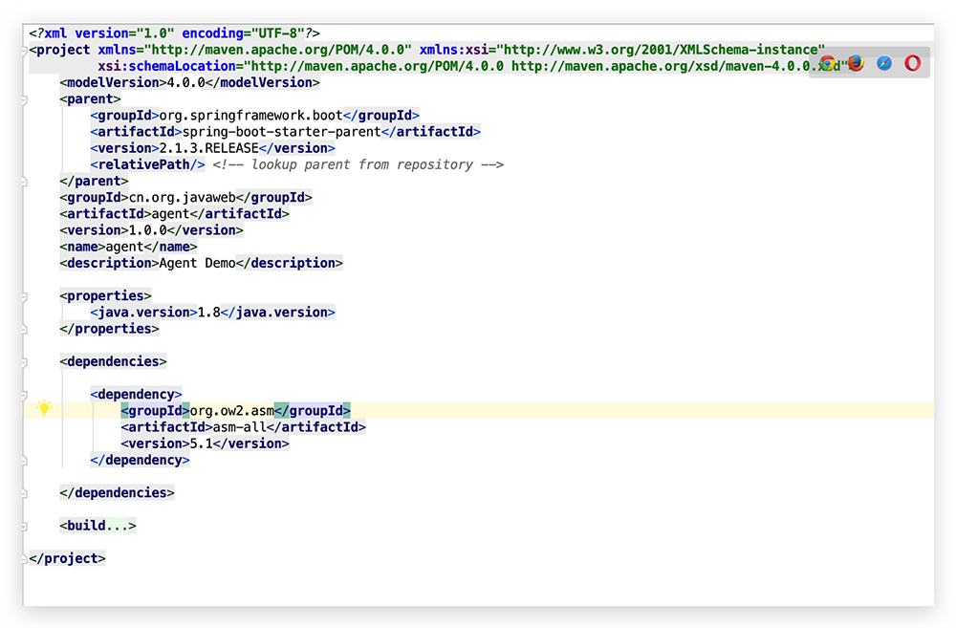
Task: Click the opening dependencies tag
Action: point(113,361)
